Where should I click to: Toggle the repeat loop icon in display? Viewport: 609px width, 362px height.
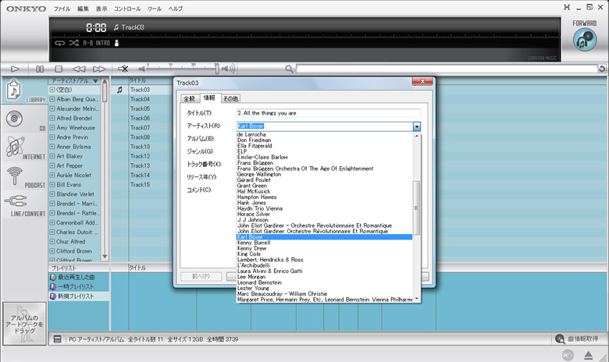click(x=59, y=43)
